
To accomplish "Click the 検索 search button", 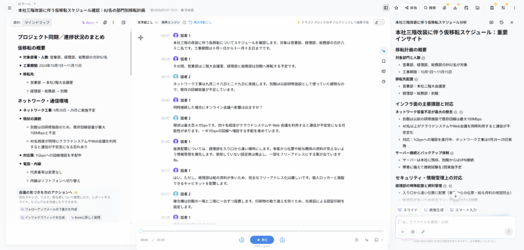I will (430, 8).
